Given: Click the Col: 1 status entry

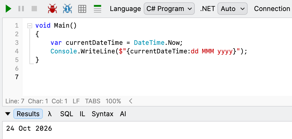Looking at the screenshot, I should coord(59,101).
